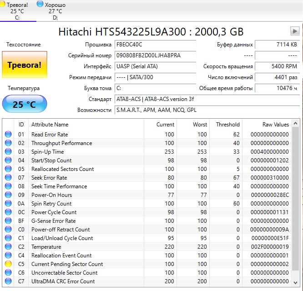Select the Reallocated Sectors Count row text
The image size is (303, 291).
(62, 169)
